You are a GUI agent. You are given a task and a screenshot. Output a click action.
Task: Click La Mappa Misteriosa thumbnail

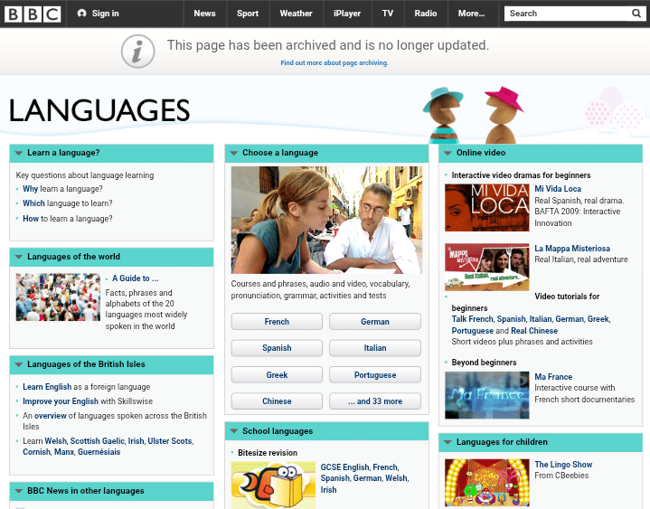[486, 268]
